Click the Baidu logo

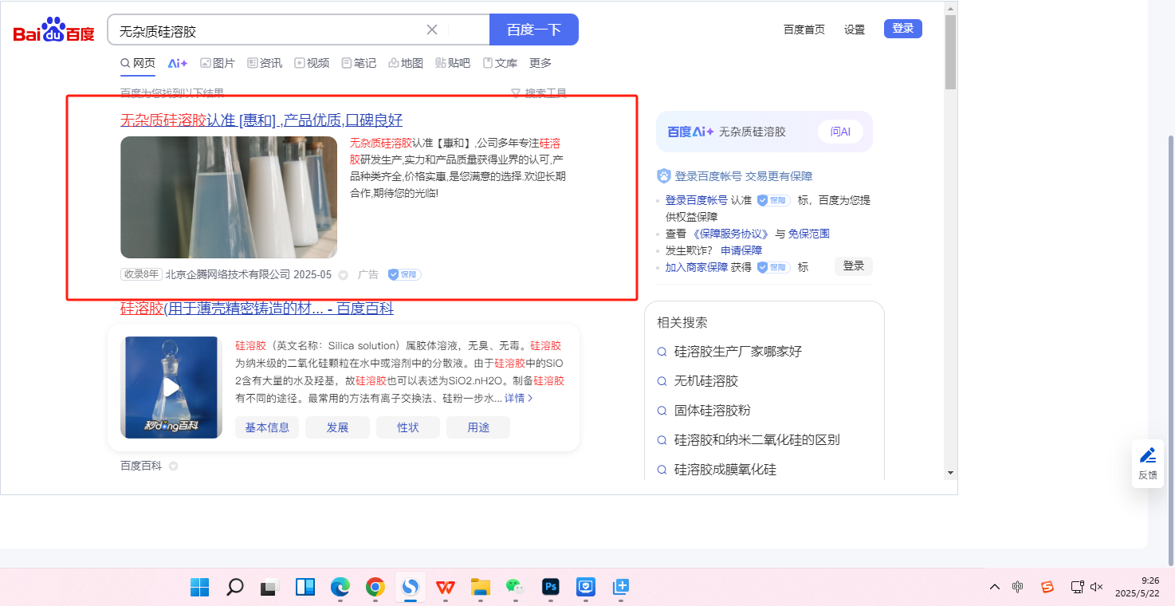(53, 30)
